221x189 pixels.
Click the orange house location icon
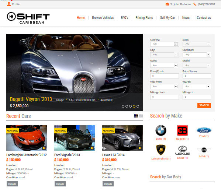point(167,4)
